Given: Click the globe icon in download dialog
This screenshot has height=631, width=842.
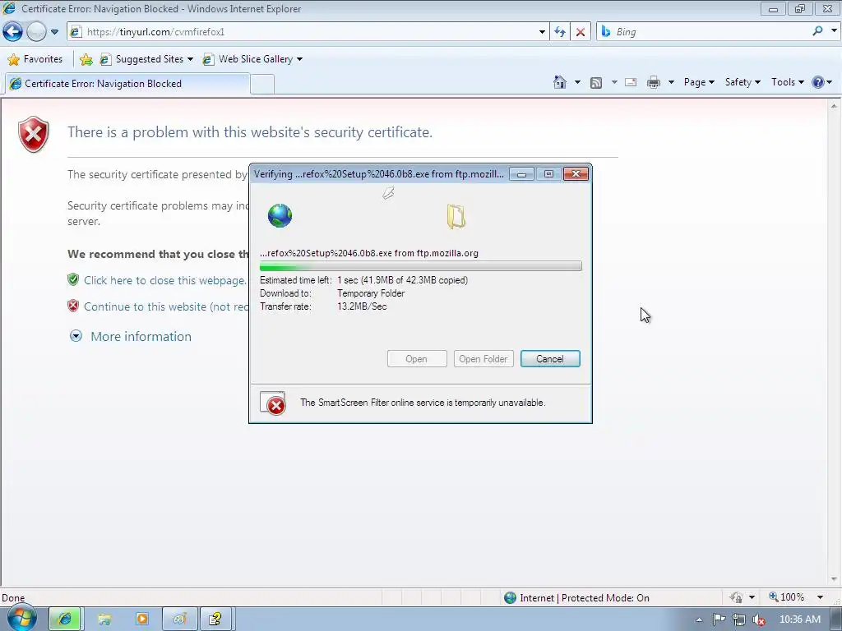Looking at the screenshot, I should pos(280,216).
